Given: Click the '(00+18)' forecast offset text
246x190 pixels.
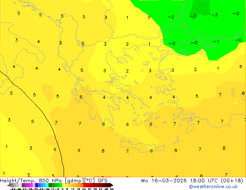Looking at the screenshot, I should click(232, 181).
